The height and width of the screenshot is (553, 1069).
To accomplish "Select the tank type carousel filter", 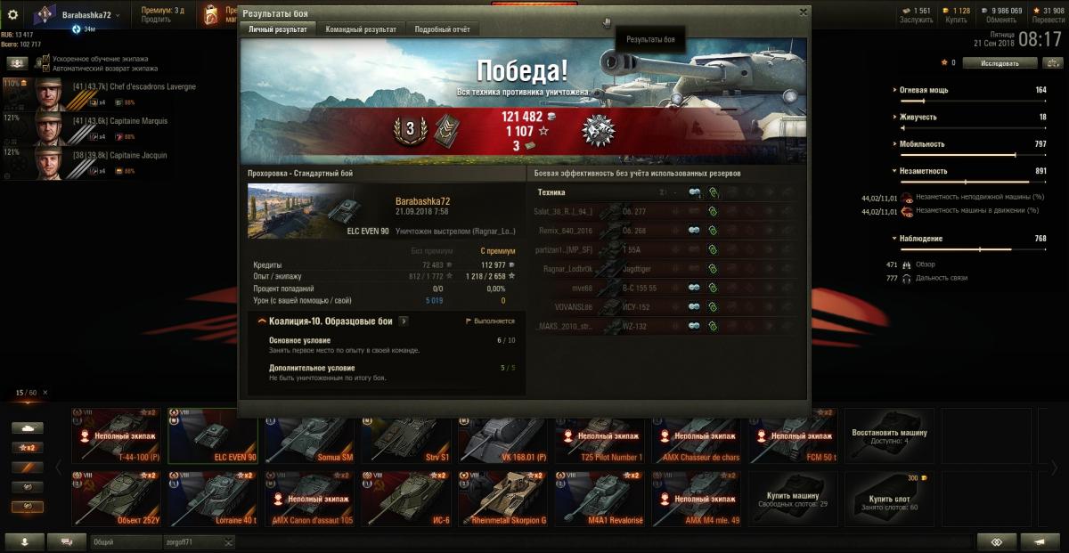I will click(27, 427).
